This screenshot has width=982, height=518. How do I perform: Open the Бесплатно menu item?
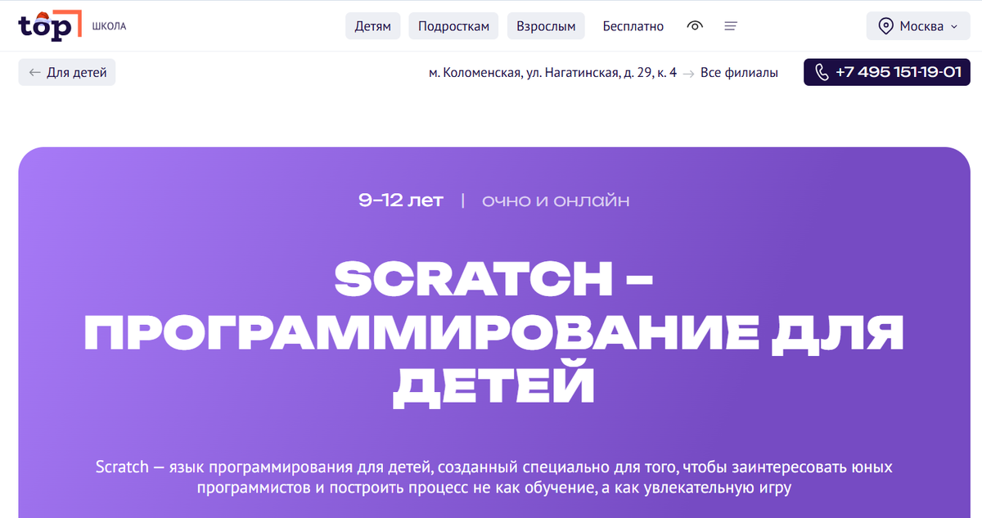pos(633,26)
